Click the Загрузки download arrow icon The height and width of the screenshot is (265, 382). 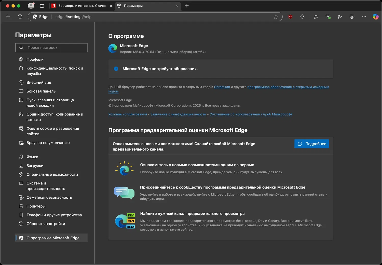(x=21, y=166)
